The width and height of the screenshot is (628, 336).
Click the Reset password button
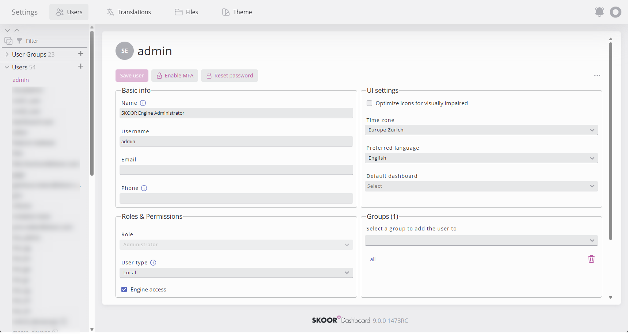pos(230,76)
